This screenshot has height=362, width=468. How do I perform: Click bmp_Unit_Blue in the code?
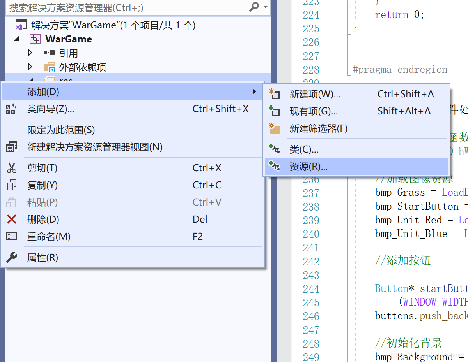pyautogui.click(x=411, y=234)
